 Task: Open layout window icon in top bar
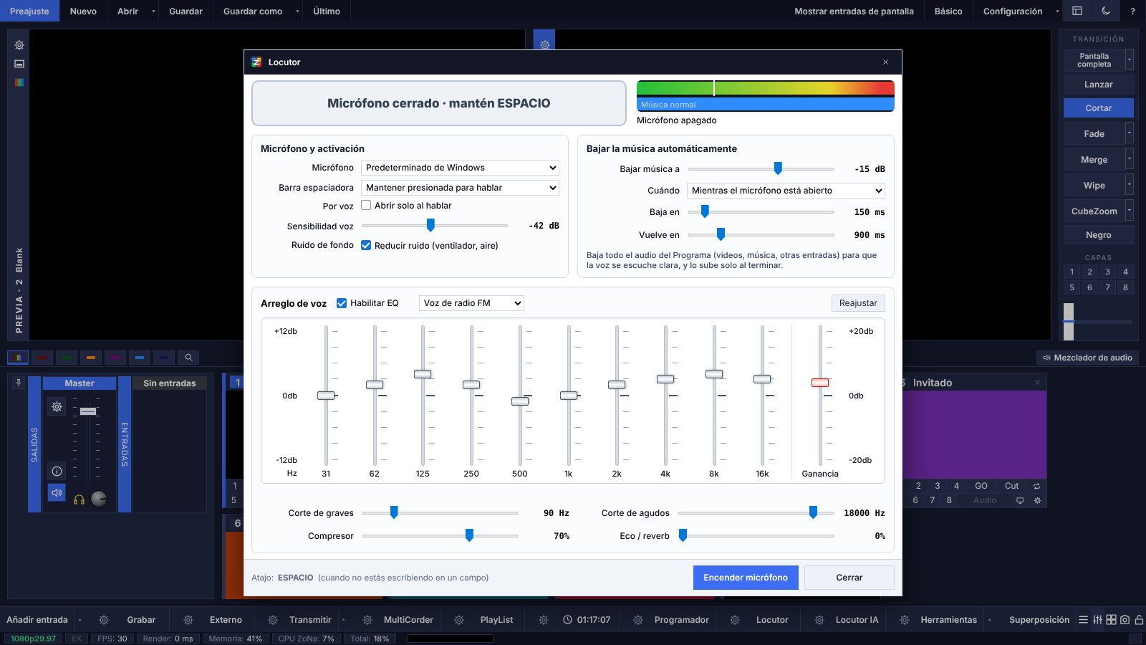click(x=1077, y=11)
